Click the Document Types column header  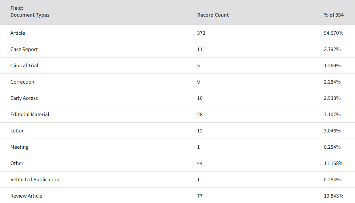30,15
